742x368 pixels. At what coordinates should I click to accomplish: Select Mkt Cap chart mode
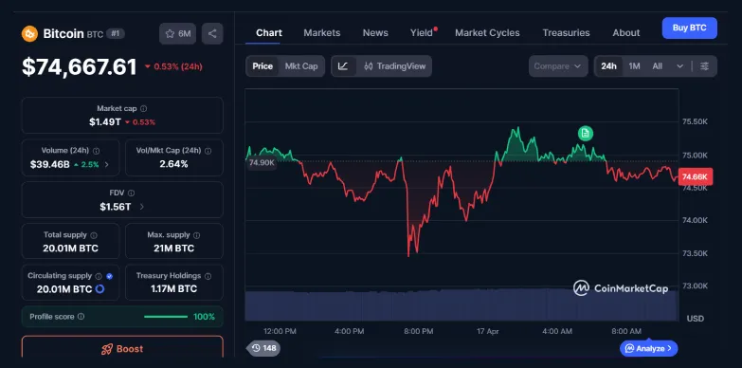(301, 66)
